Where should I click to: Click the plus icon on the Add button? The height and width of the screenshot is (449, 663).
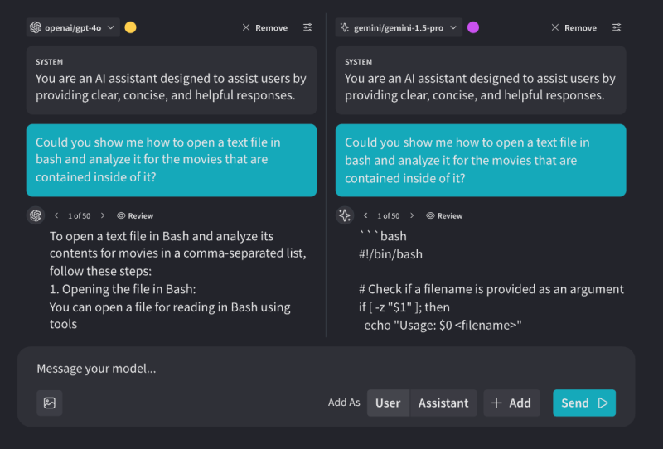click(x=496, y=403)
